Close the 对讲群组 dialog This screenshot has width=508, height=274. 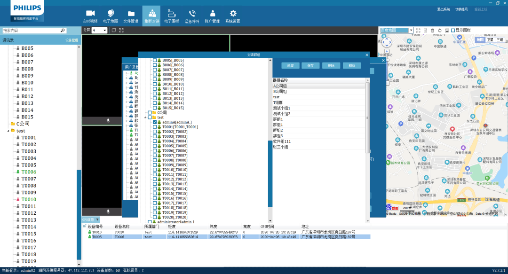[367, 55]
